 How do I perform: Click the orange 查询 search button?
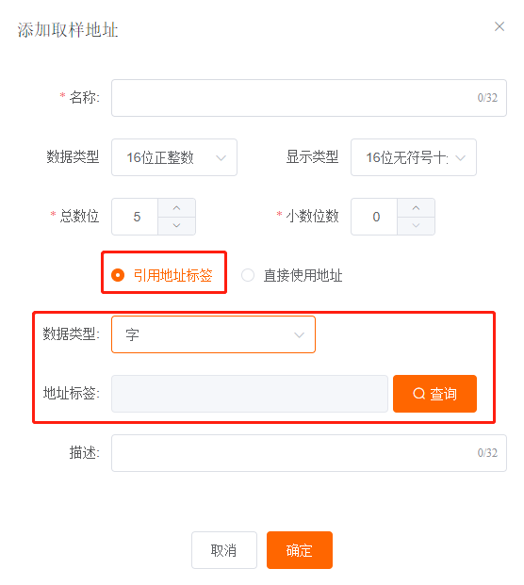point(434,394)
